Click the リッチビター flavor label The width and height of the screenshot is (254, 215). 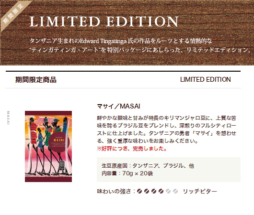click(200, 191)
